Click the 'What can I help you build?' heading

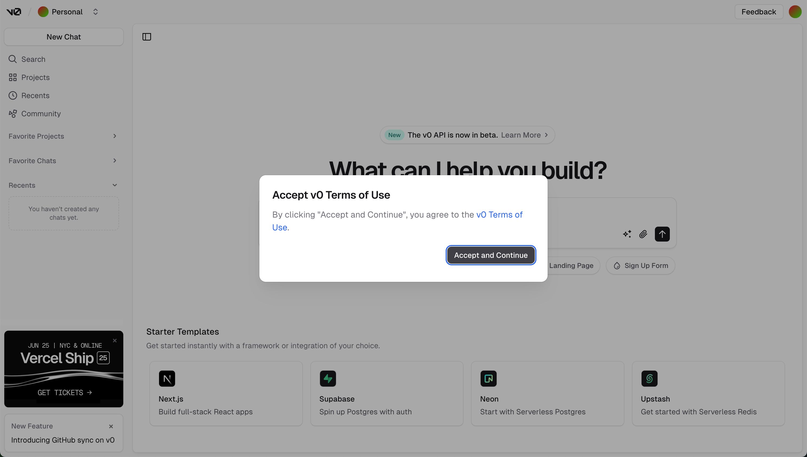[468, 170]
